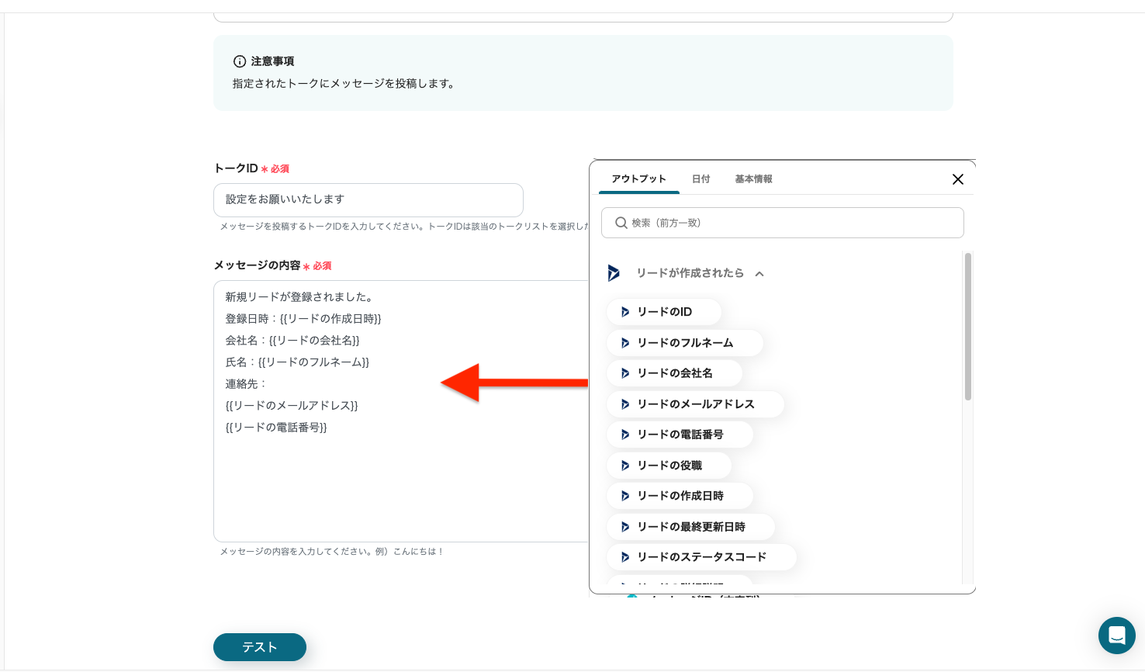
Task: Close the output picker panel
Action: point(958,179)
